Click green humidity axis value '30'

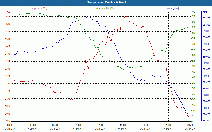(193, 88)
